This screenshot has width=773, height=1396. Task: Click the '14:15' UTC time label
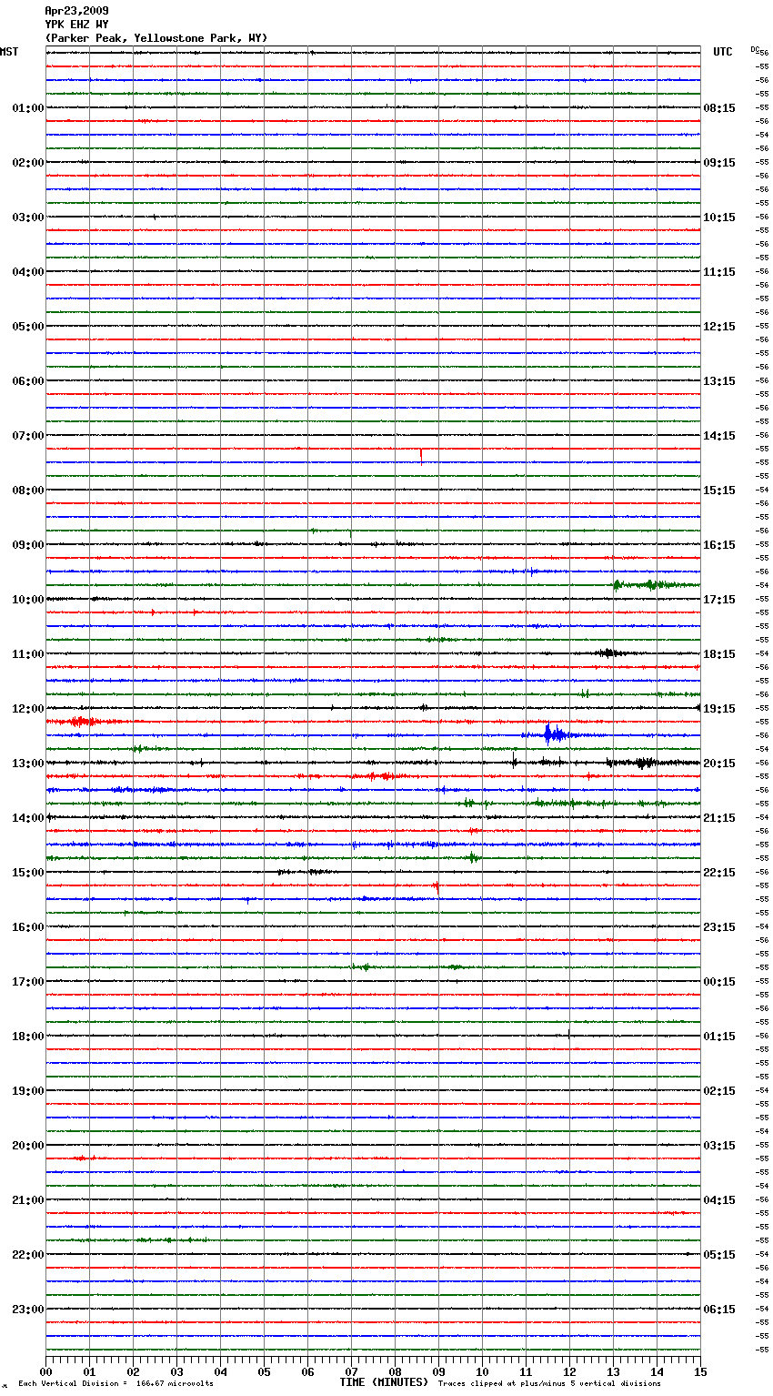[x=719, y=436]
